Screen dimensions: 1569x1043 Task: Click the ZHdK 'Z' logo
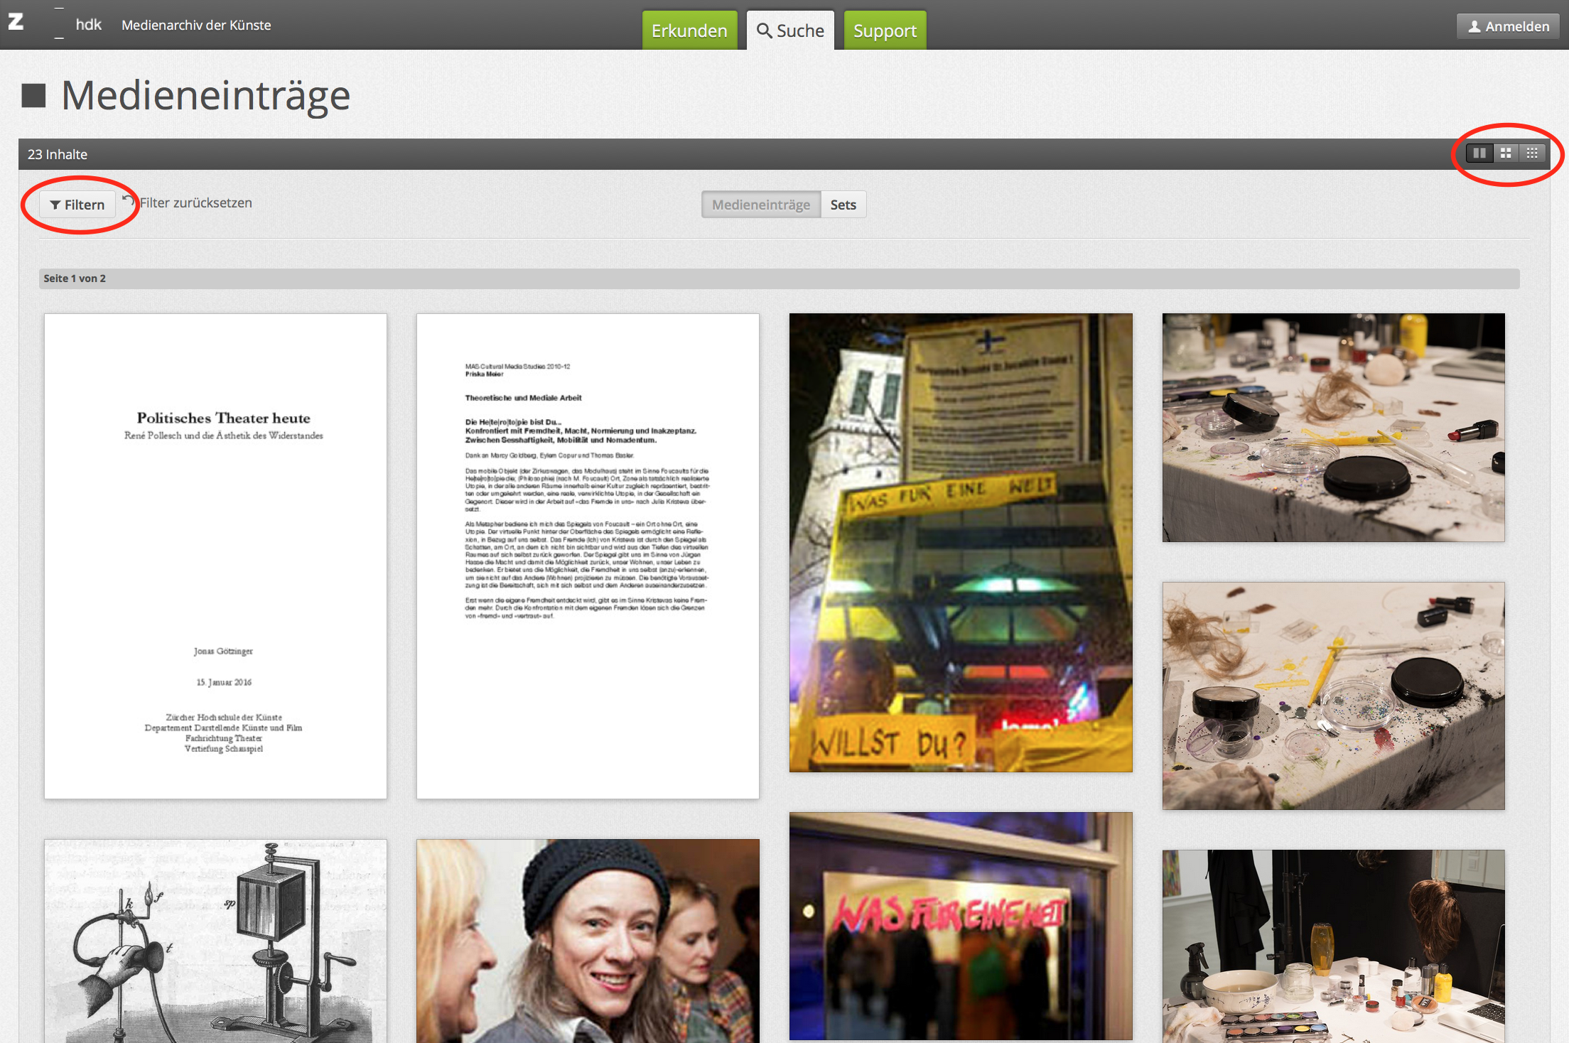pos(16,23)
